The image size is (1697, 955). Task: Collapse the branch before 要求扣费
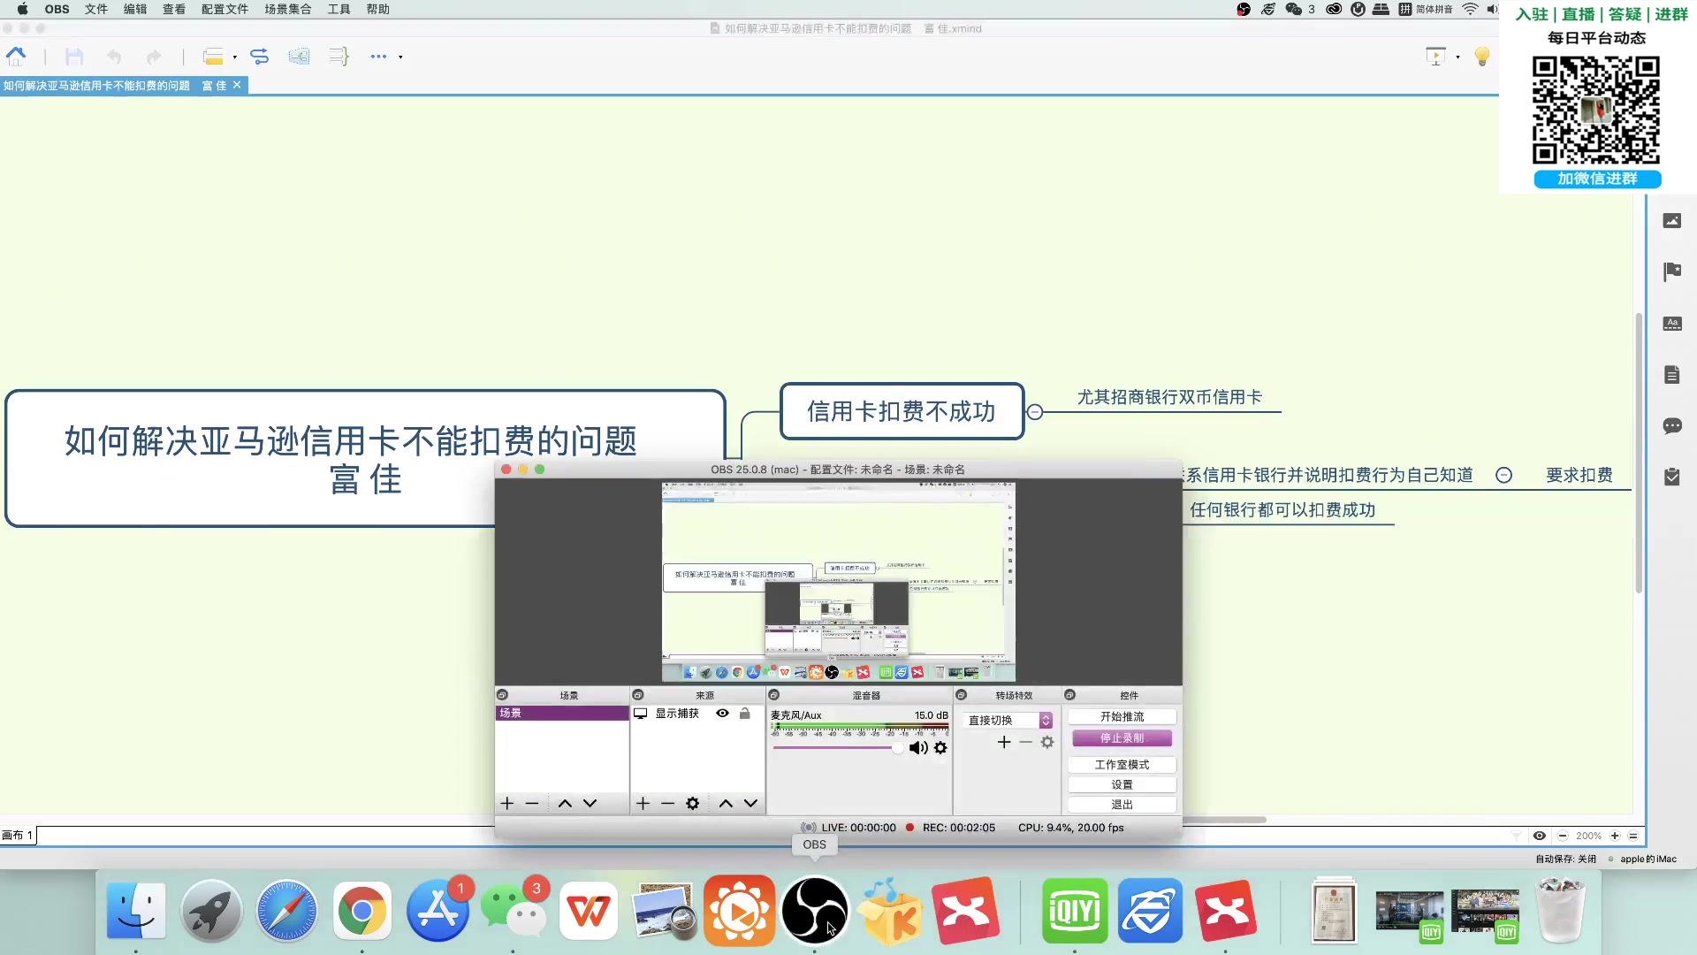click(x=1503, y=475)
